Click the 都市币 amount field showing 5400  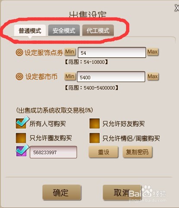point(111,77)
